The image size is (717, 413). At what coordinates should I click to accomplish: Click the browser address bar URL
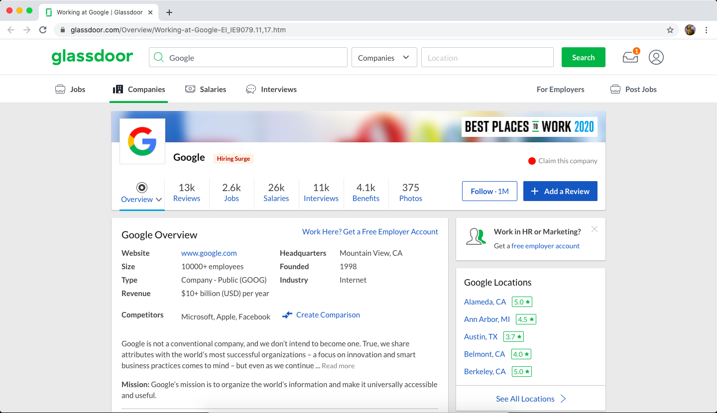[x=178, y=30]
